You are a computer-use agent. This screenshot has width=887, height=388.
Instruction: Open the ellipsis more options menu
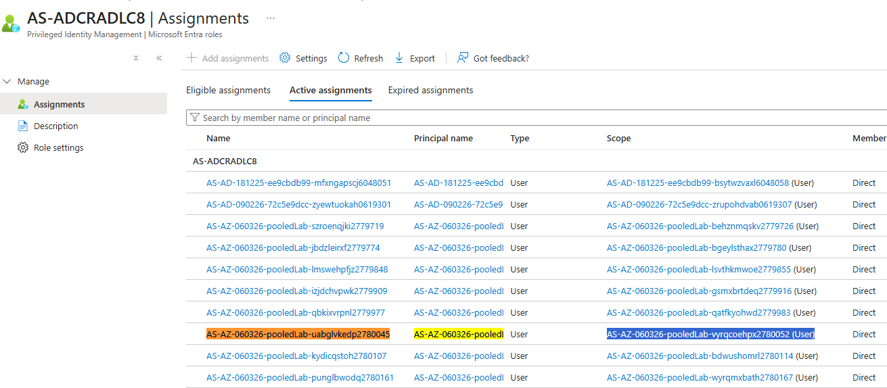[271, 18]
